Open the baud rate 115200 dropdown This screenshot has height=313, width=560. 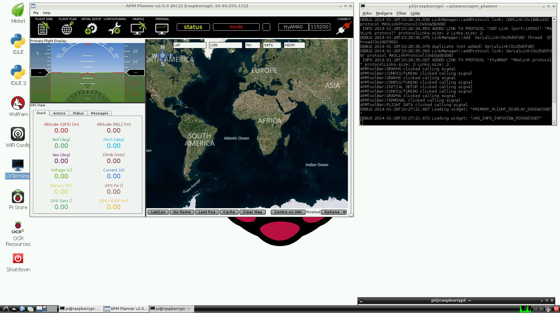pyautogui.click(x=319, y=27)
